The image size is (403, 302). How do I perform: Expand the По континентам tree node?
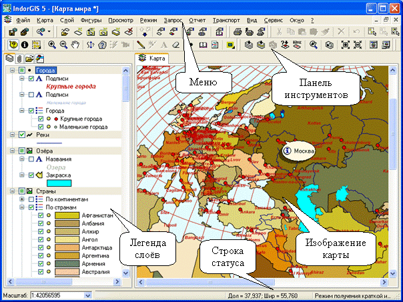(x=22, y=199)
